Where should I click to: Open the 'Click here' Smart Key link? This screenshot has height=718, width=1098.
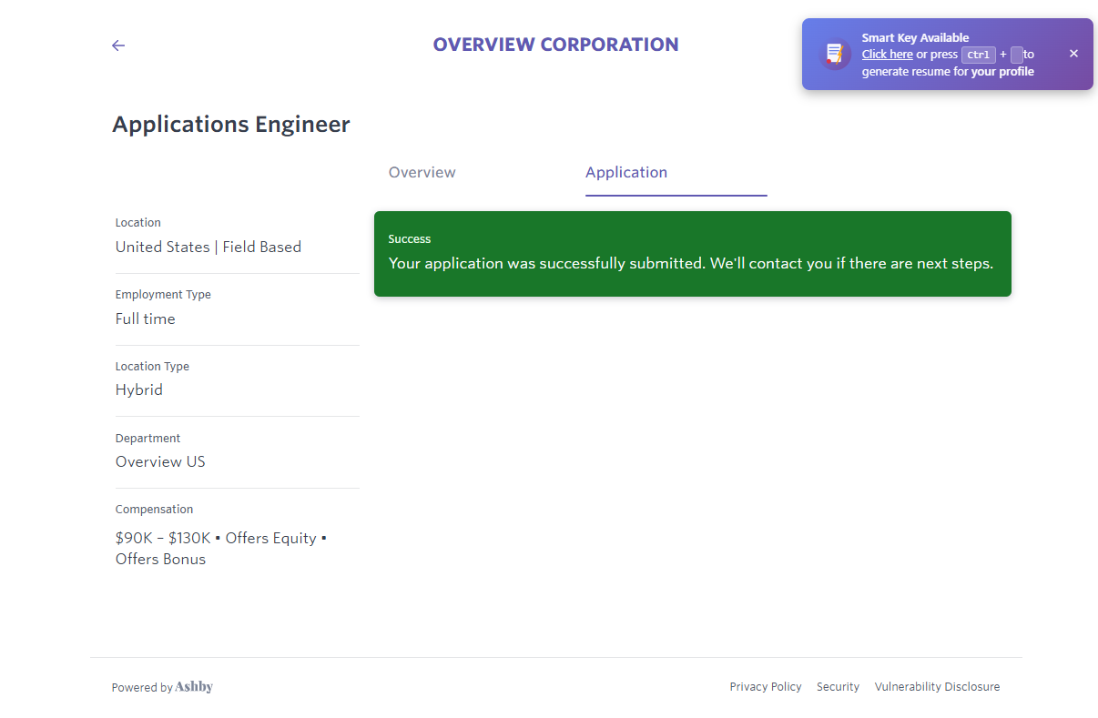pos(887,55)
